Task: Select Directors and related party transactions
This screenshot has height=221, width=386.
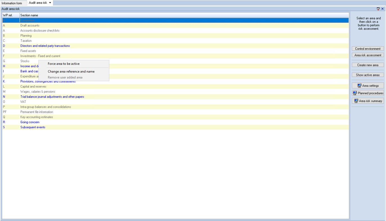Action: point(175,46)
